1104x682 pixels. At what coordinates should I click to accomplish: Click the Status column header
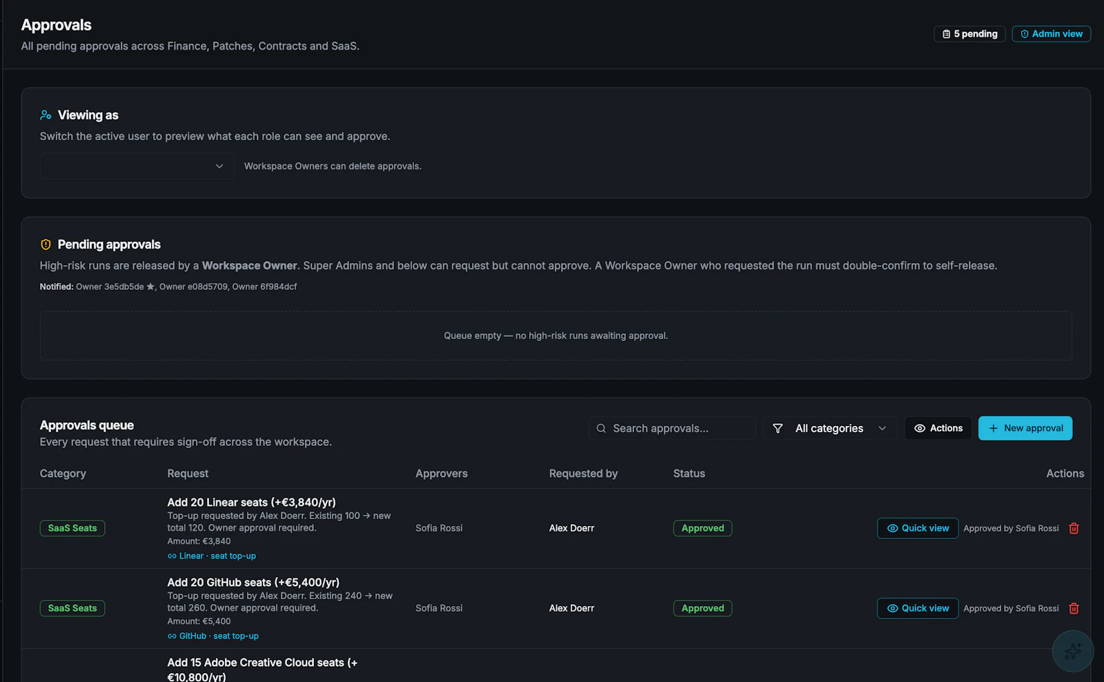pyautogui.click(x=689, y=474)
